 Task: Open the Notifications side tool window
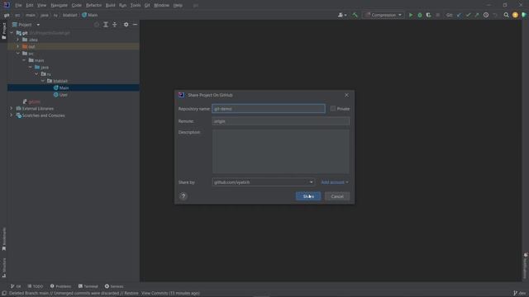[526, 266]
